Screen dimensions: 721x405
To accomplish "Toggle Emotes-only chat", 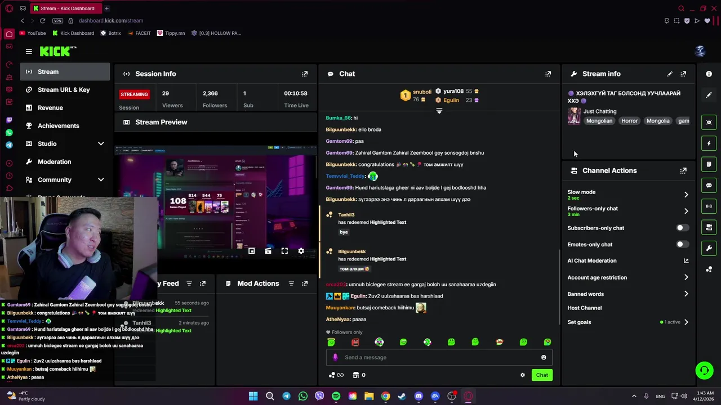I will (x=682, y=244).
